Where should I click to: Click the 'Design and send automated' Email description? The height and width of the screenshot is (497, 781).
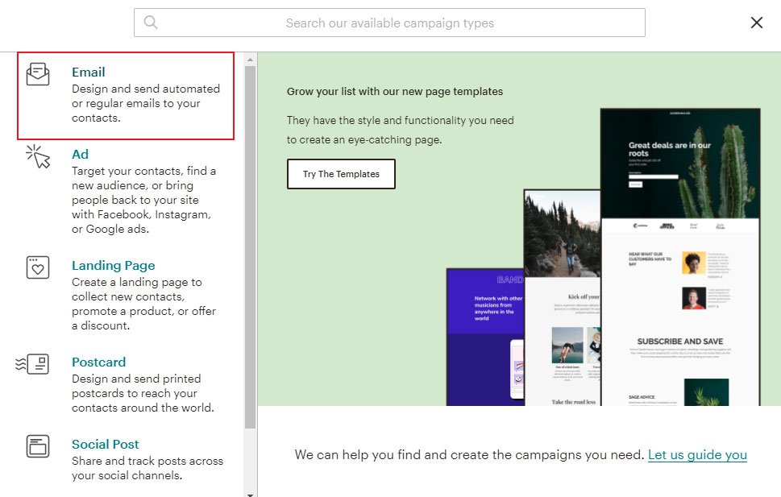tap(146, 103)
